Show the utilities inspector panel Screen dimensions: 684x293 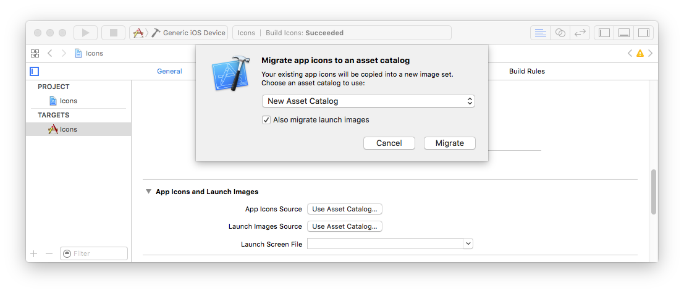pos(643,33)
